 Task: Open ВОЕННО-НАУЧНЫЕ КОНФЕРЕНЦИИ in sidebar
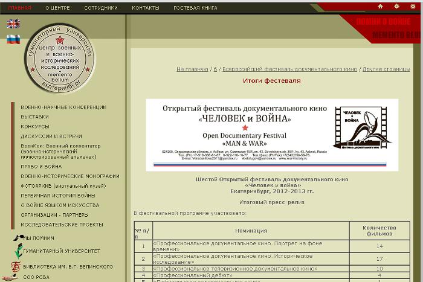[x=63, y=107]
